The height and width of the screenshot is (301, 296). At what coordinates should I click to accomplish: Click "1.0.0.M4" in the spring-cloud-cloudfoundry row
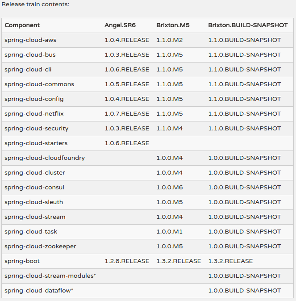tap(170, 158)
